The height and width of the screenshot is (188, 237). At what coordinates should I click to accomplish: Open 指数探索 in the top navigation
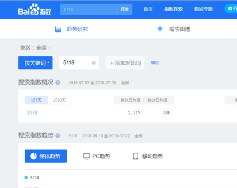click(173, 9)
